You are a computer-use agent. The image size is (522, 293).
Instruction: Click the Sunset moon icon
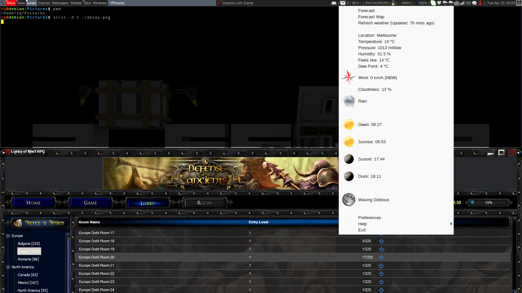pyautogui.click(x=349, y=159)
